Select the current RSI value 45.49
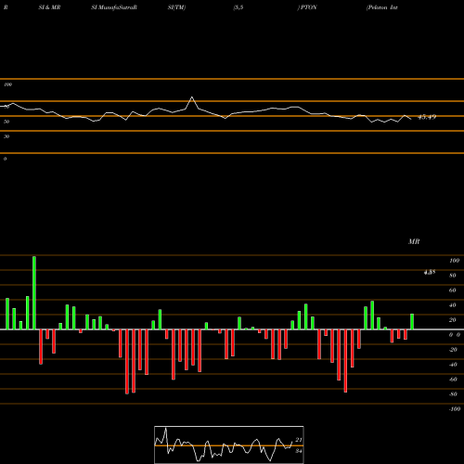Screen dimensions: 464x464 (427, 117)
